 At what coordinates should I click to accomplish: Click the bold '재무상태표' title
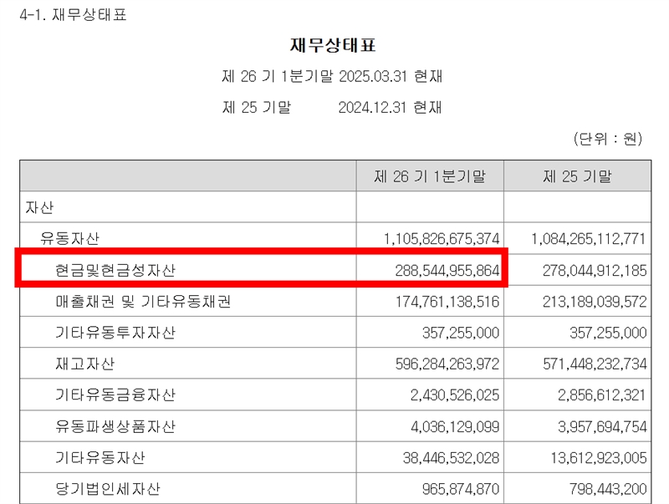(x=333, y=45)
